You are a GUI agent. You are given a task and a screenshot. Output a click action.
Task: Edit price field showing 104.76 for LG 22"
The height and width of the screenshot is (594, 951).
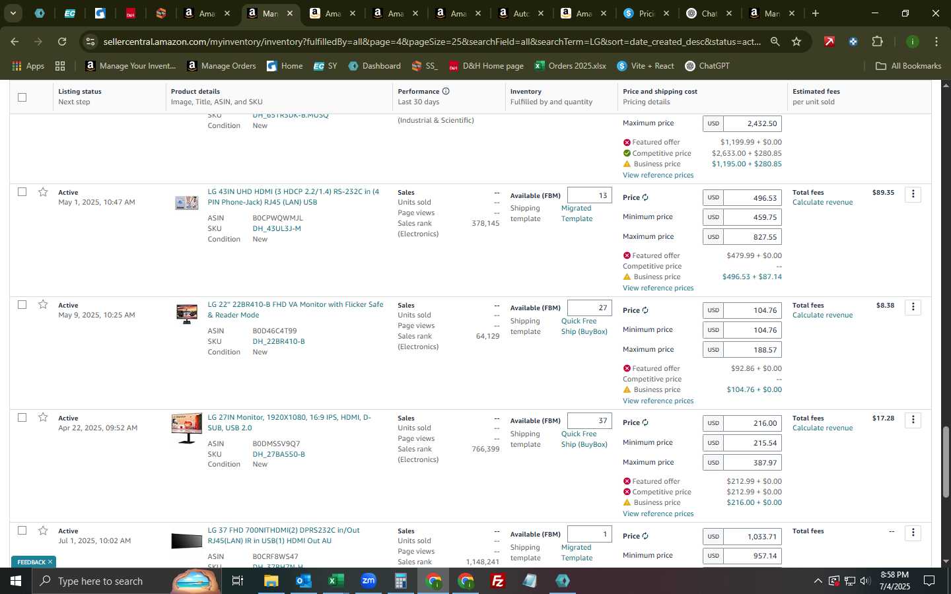coord(752,310)
